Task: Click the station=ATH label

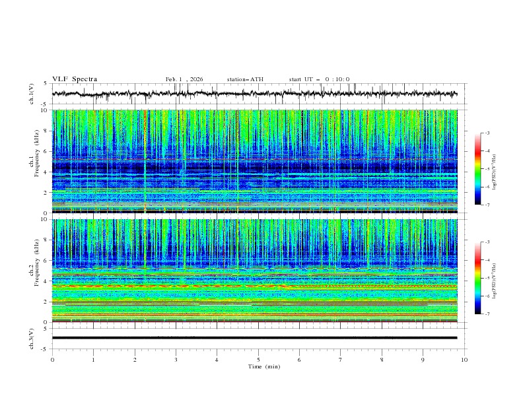Action: tap(245, 79)
